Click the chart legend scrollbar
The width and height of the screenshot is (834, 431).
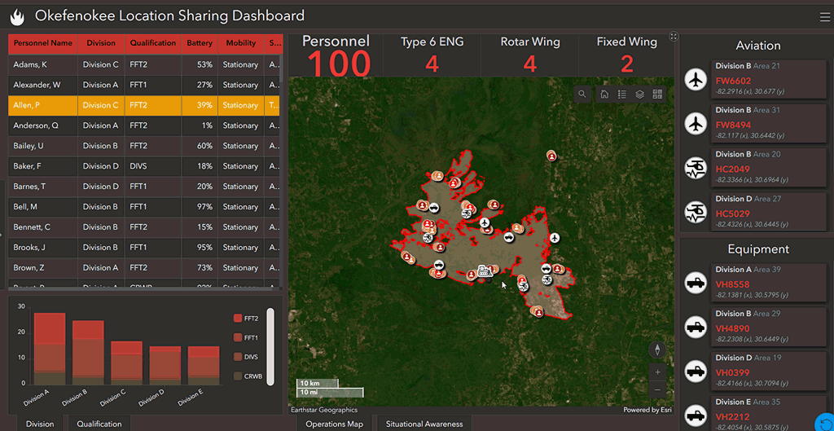pyautogui.click(x=270, y=346)
